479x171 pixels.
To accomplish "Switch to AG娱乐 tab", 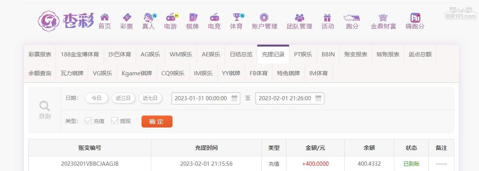I will [x=150, y=54].
